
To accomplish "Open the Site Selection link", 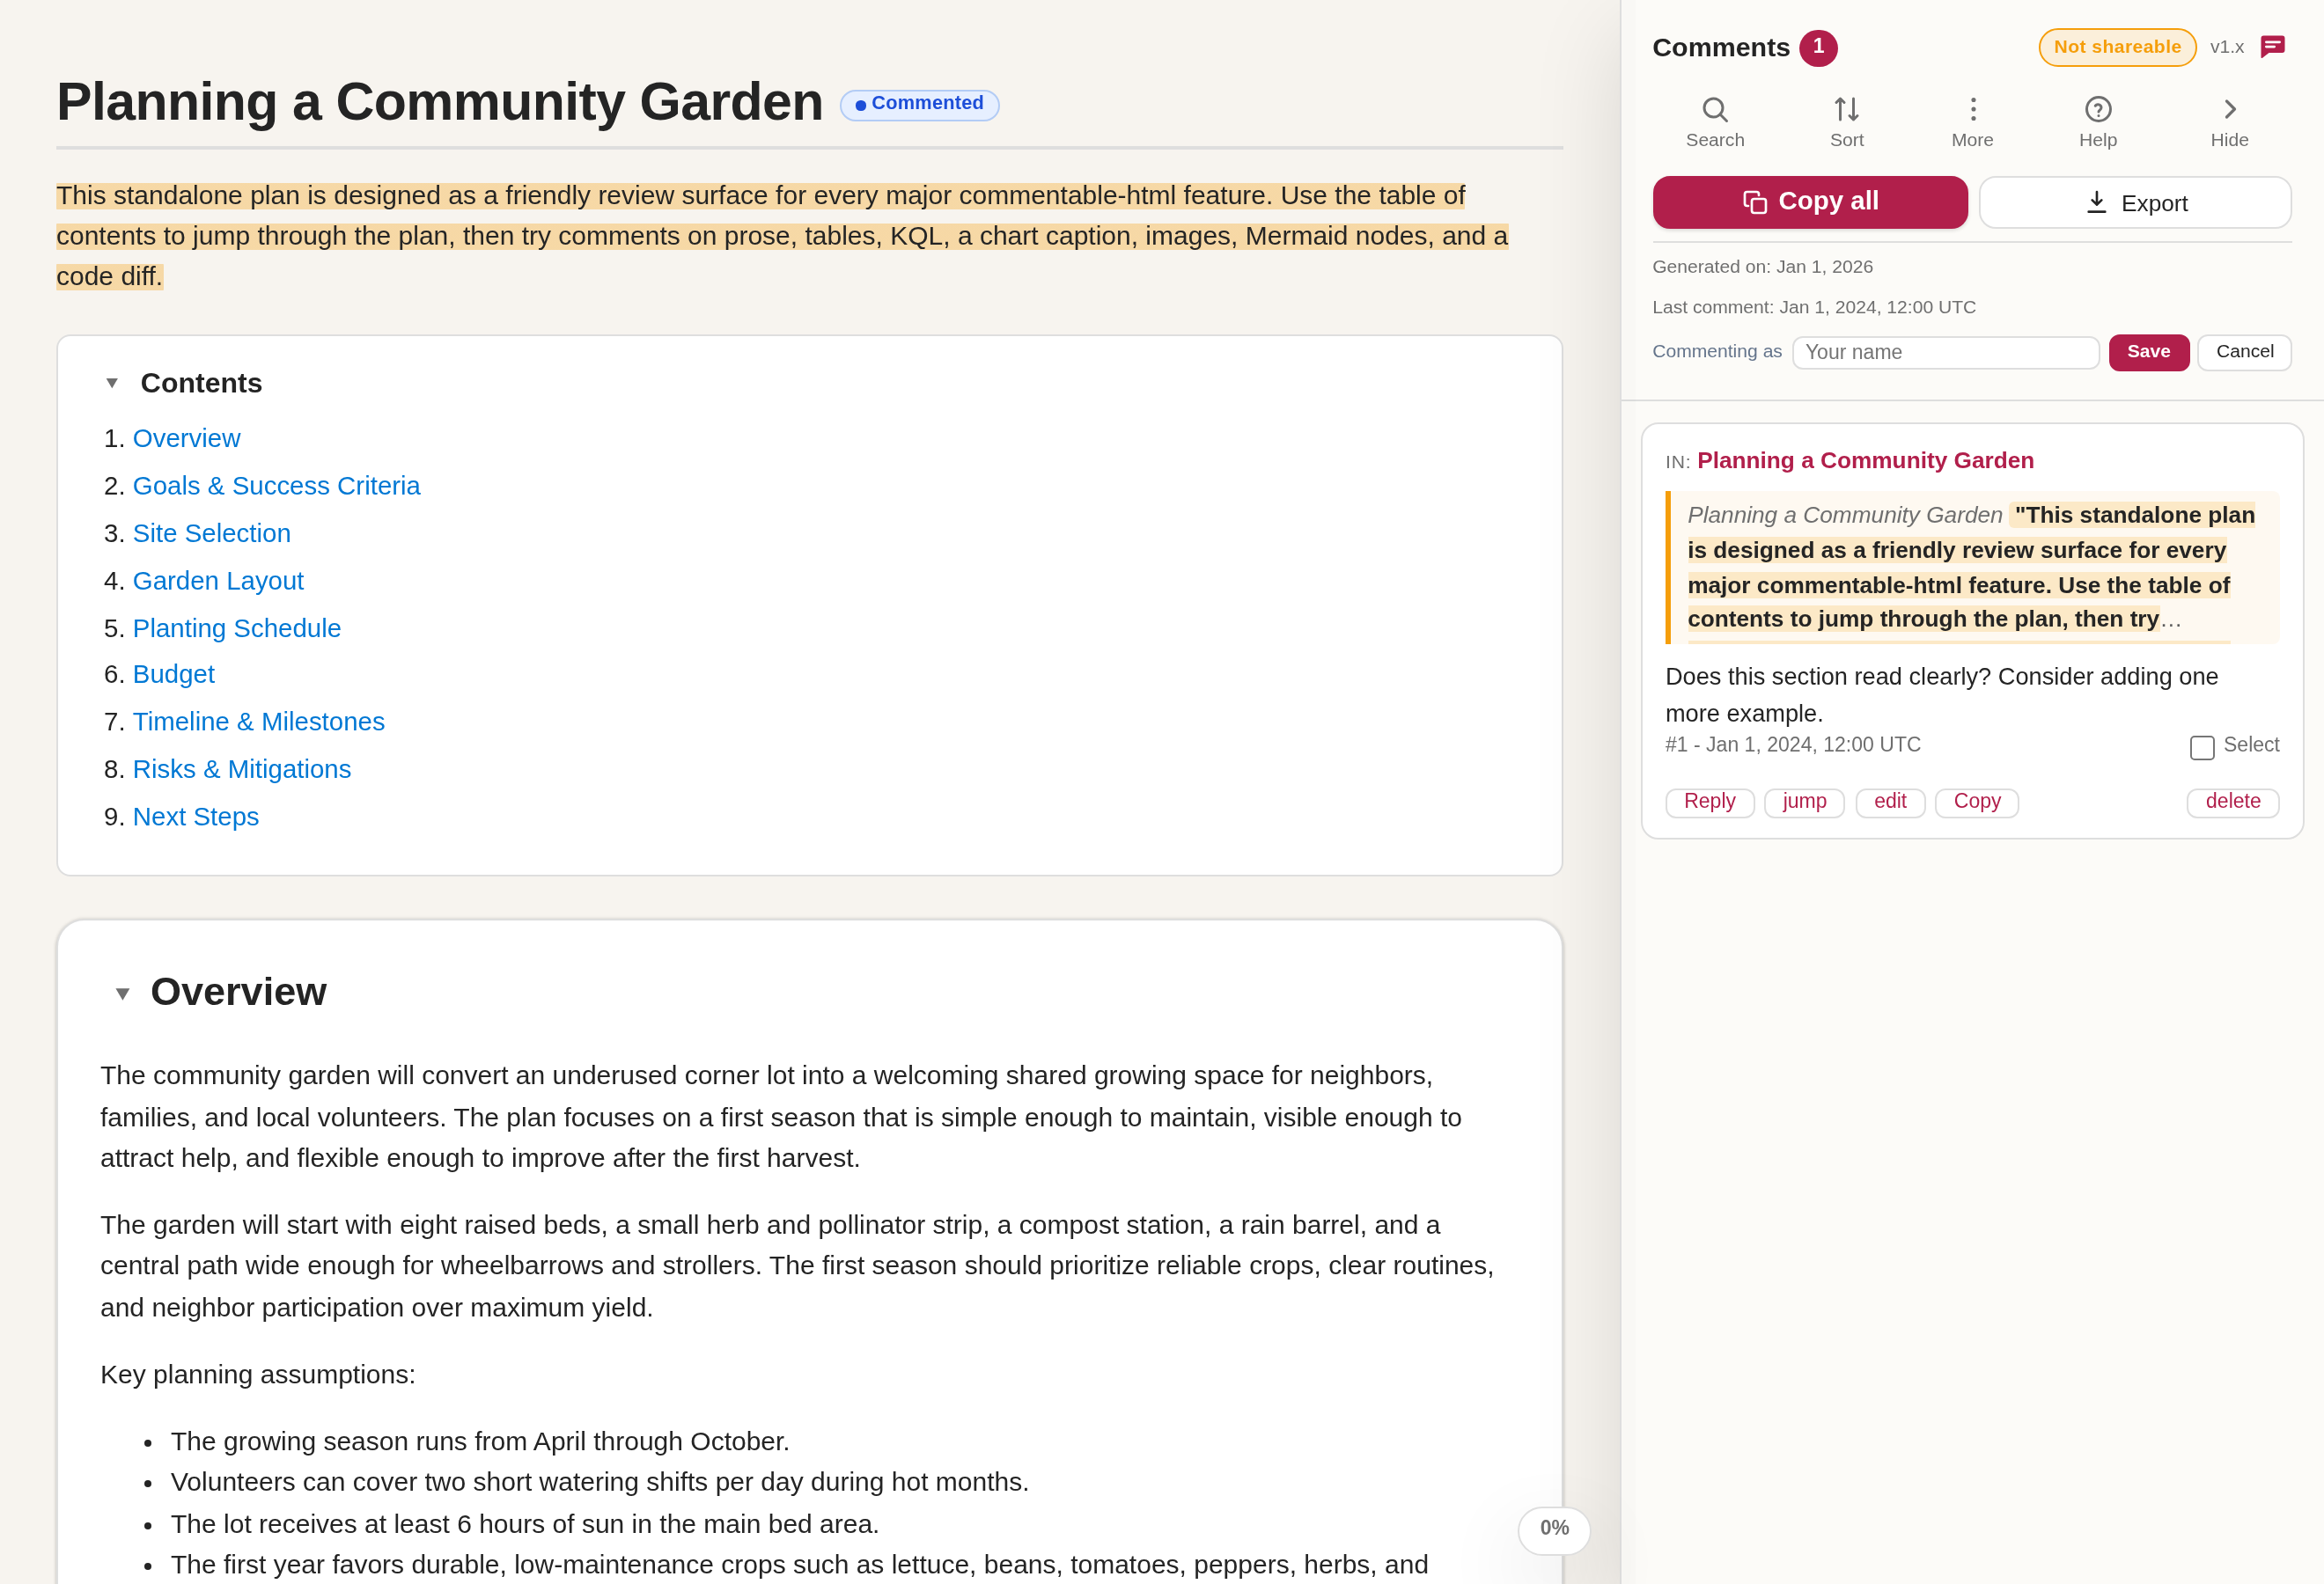I will [x=211, y=533].
